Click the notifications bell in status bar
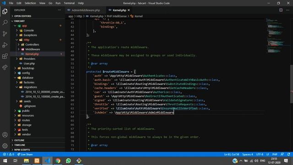Screen dimensions: 293x165 (x=289, y=154)
